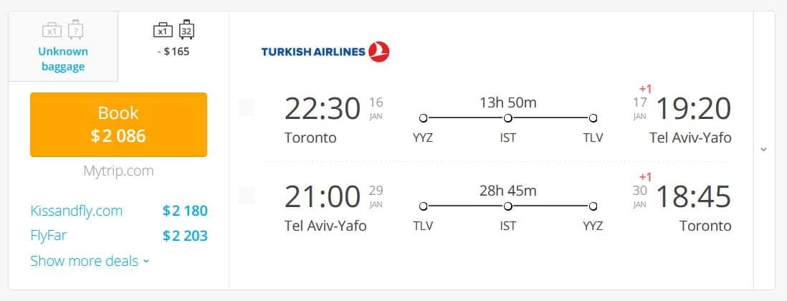Tick the checkbox beside the 22:30 Toronto departure
Image resolution: width=787 pixels, height=301 pixels.
247,107
